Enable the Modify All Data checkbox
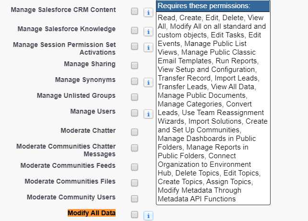The image size is (308, 221). click(134, 214)
